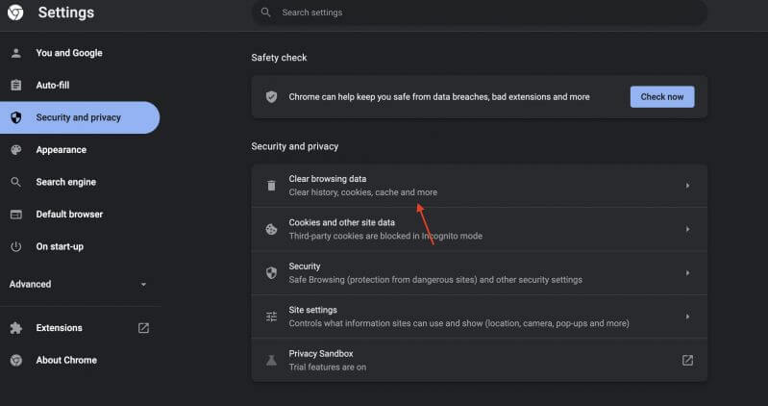Click the shield icon in the Security row
Image resolution: width=768 pixels, height=406 pixels.
click(x=271, y=273)
